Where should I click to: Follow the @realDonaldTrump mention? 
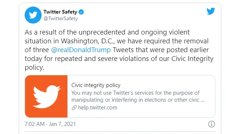coord(81,50)
